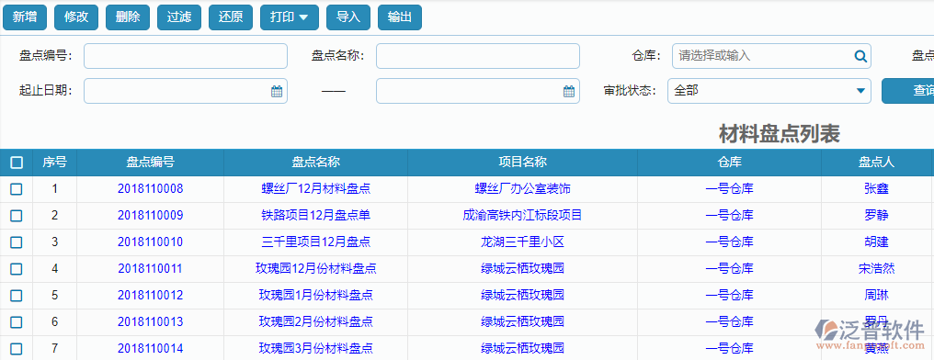This screenshot has width=934, height=360.
Task: Open 玫瑰园12月份材料盘点 link
Action: coord(315,269)
